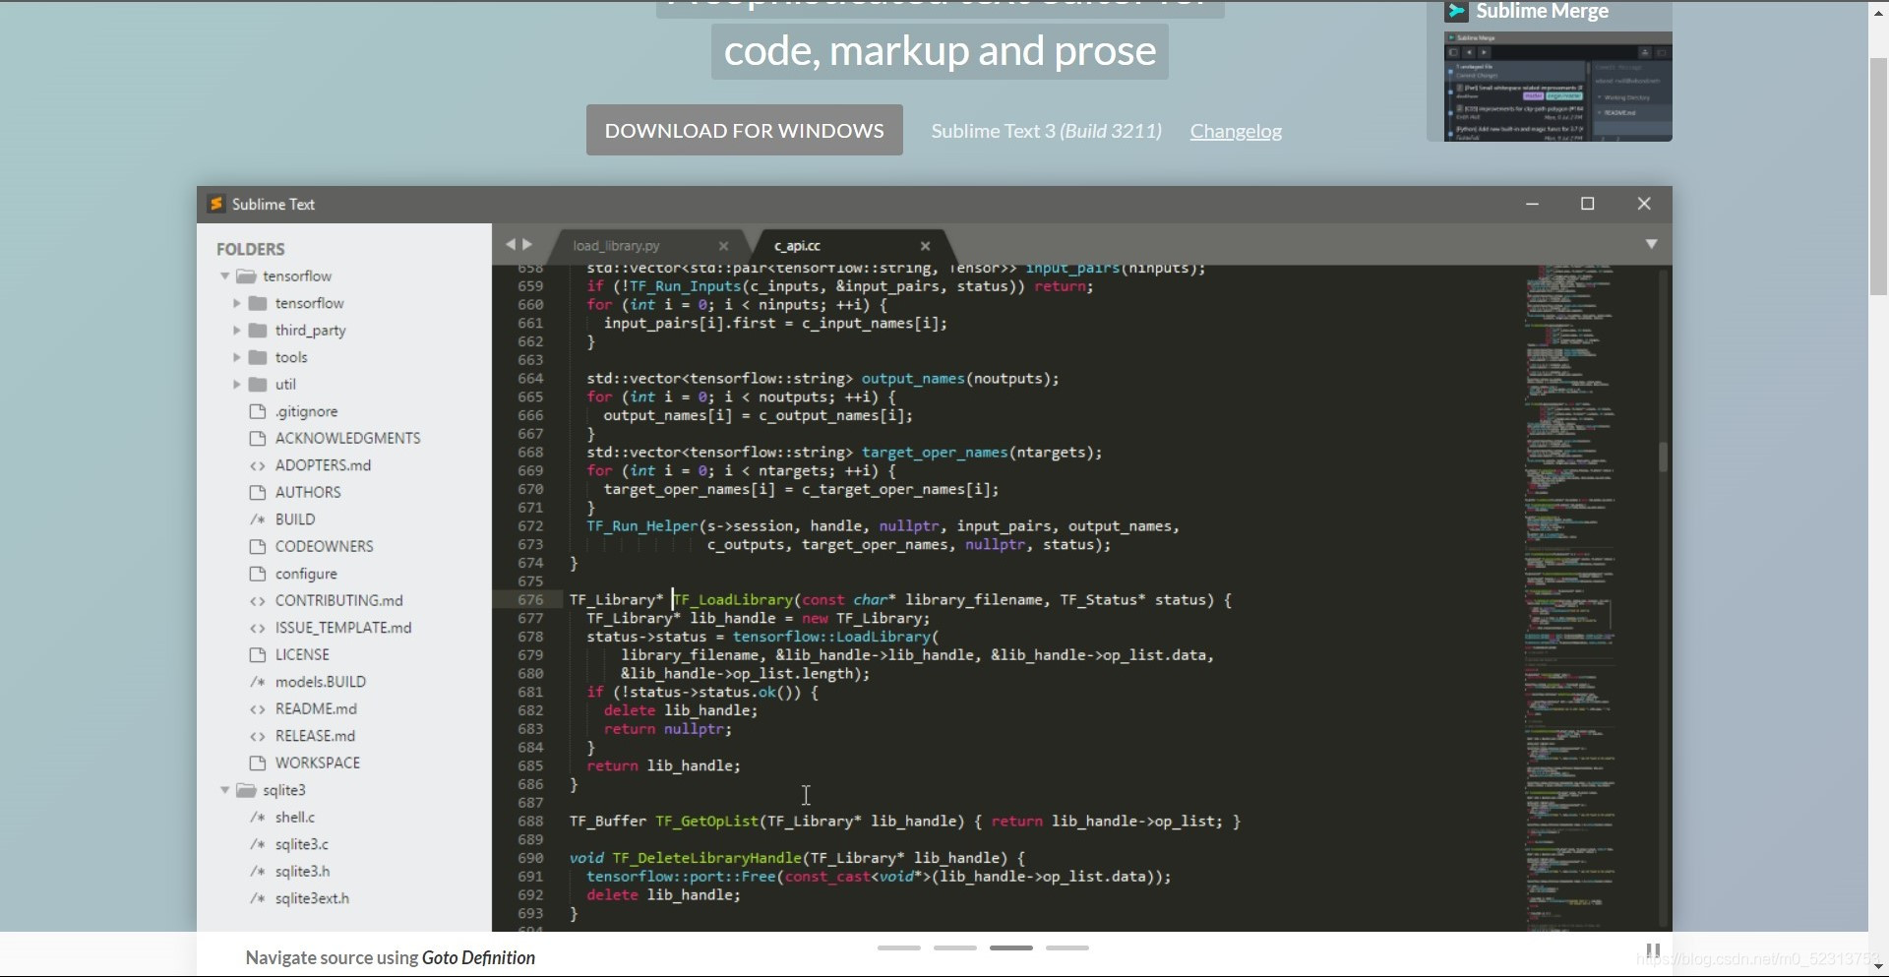Screen dimensions: 1889x977
Task: Open sqlite3ext.h in the sidebar
Action: pyautogui.click(x=312, y=898)
